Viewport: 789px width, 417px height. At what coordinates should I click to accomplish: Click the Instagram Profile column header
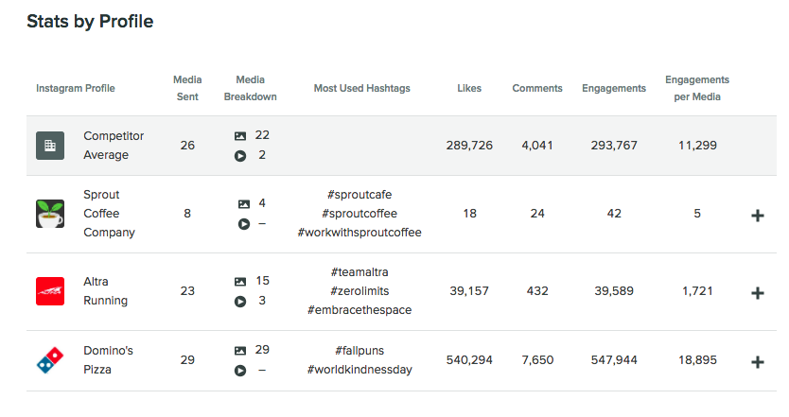click(76, 88)
